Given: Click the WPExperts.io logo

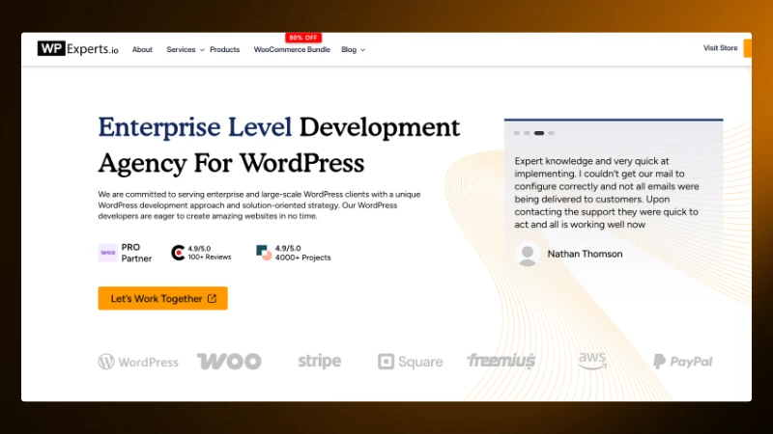Looking at the screenshot, I should [78, 48].
